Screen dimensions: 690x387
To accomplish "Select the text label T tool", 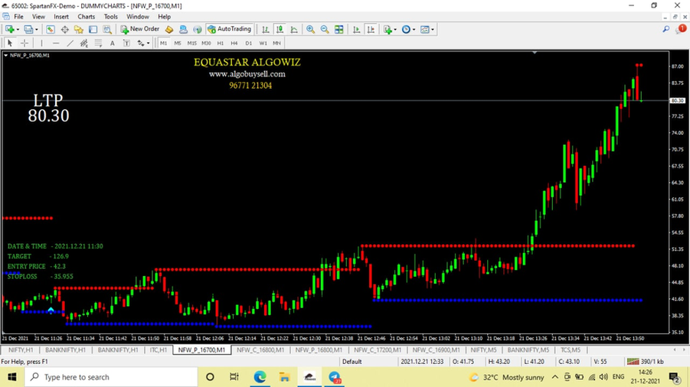I will pos(126,43).
